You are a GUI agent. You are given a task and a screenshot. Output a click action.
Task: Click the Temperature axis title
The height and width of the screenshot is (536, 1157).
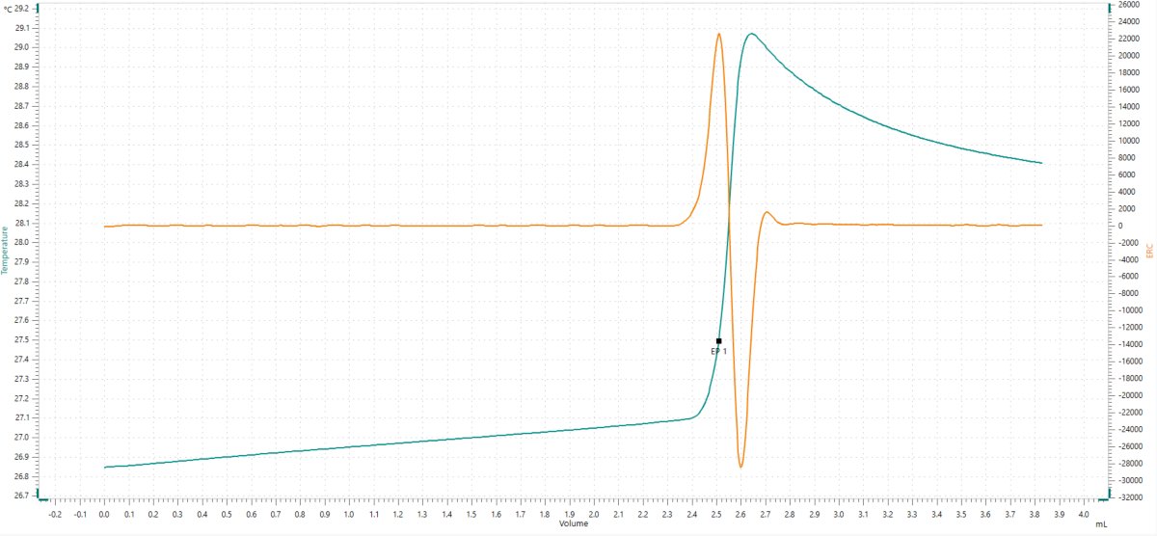(x=7, y=256)
